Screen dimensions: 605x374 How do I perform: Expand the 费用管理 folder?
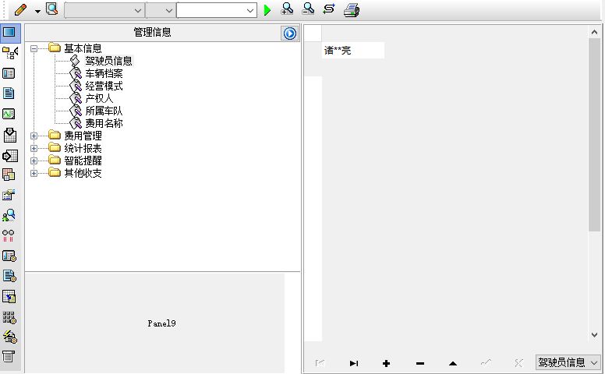coord(34,136)
